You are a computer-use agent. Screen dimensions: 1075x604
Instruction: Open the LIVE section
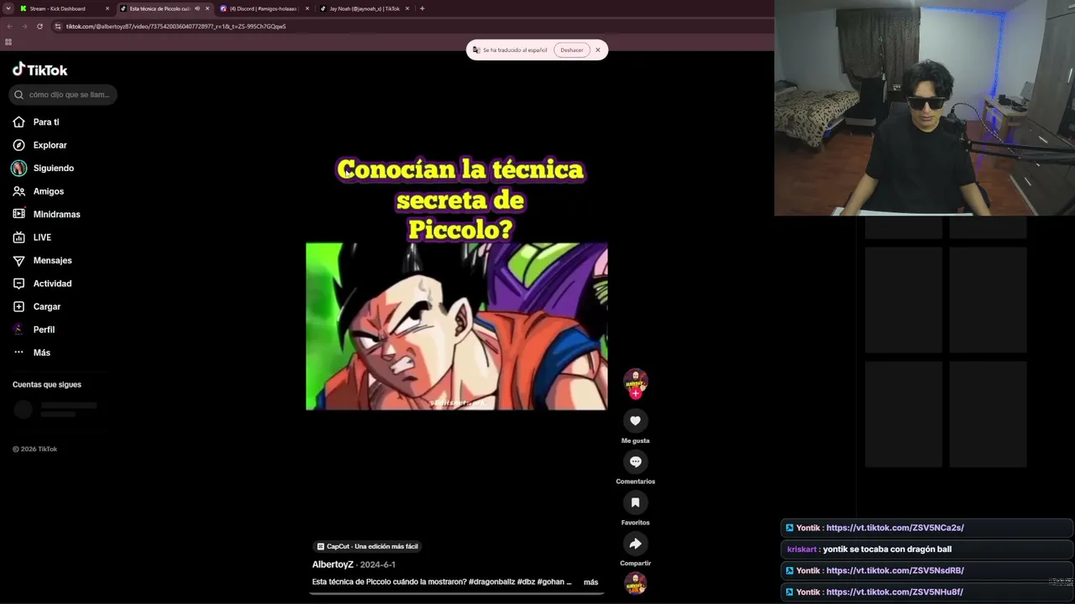(32, 237)
